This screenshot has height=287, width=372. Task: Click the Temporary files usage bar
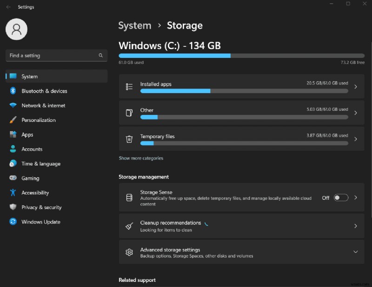click(x=244, y=143)
